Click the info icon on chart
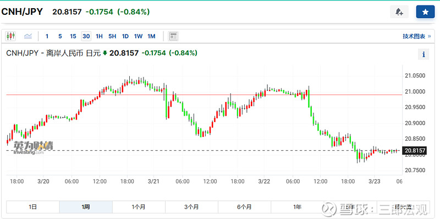Viewport: 440px width, 223px height. [424, 54]
